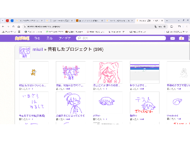
Task: Click the Scratch logo
Action: click(22, 38)
